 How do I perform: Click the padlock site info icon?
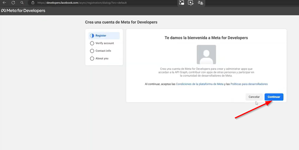[x=33, y=3]
